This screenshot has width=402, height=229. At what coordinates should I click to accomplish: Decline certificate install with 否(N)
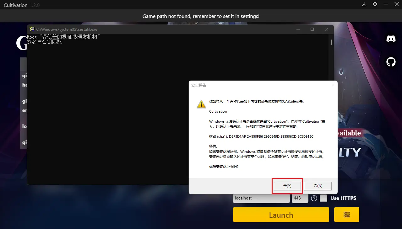(x=318, y=186)
